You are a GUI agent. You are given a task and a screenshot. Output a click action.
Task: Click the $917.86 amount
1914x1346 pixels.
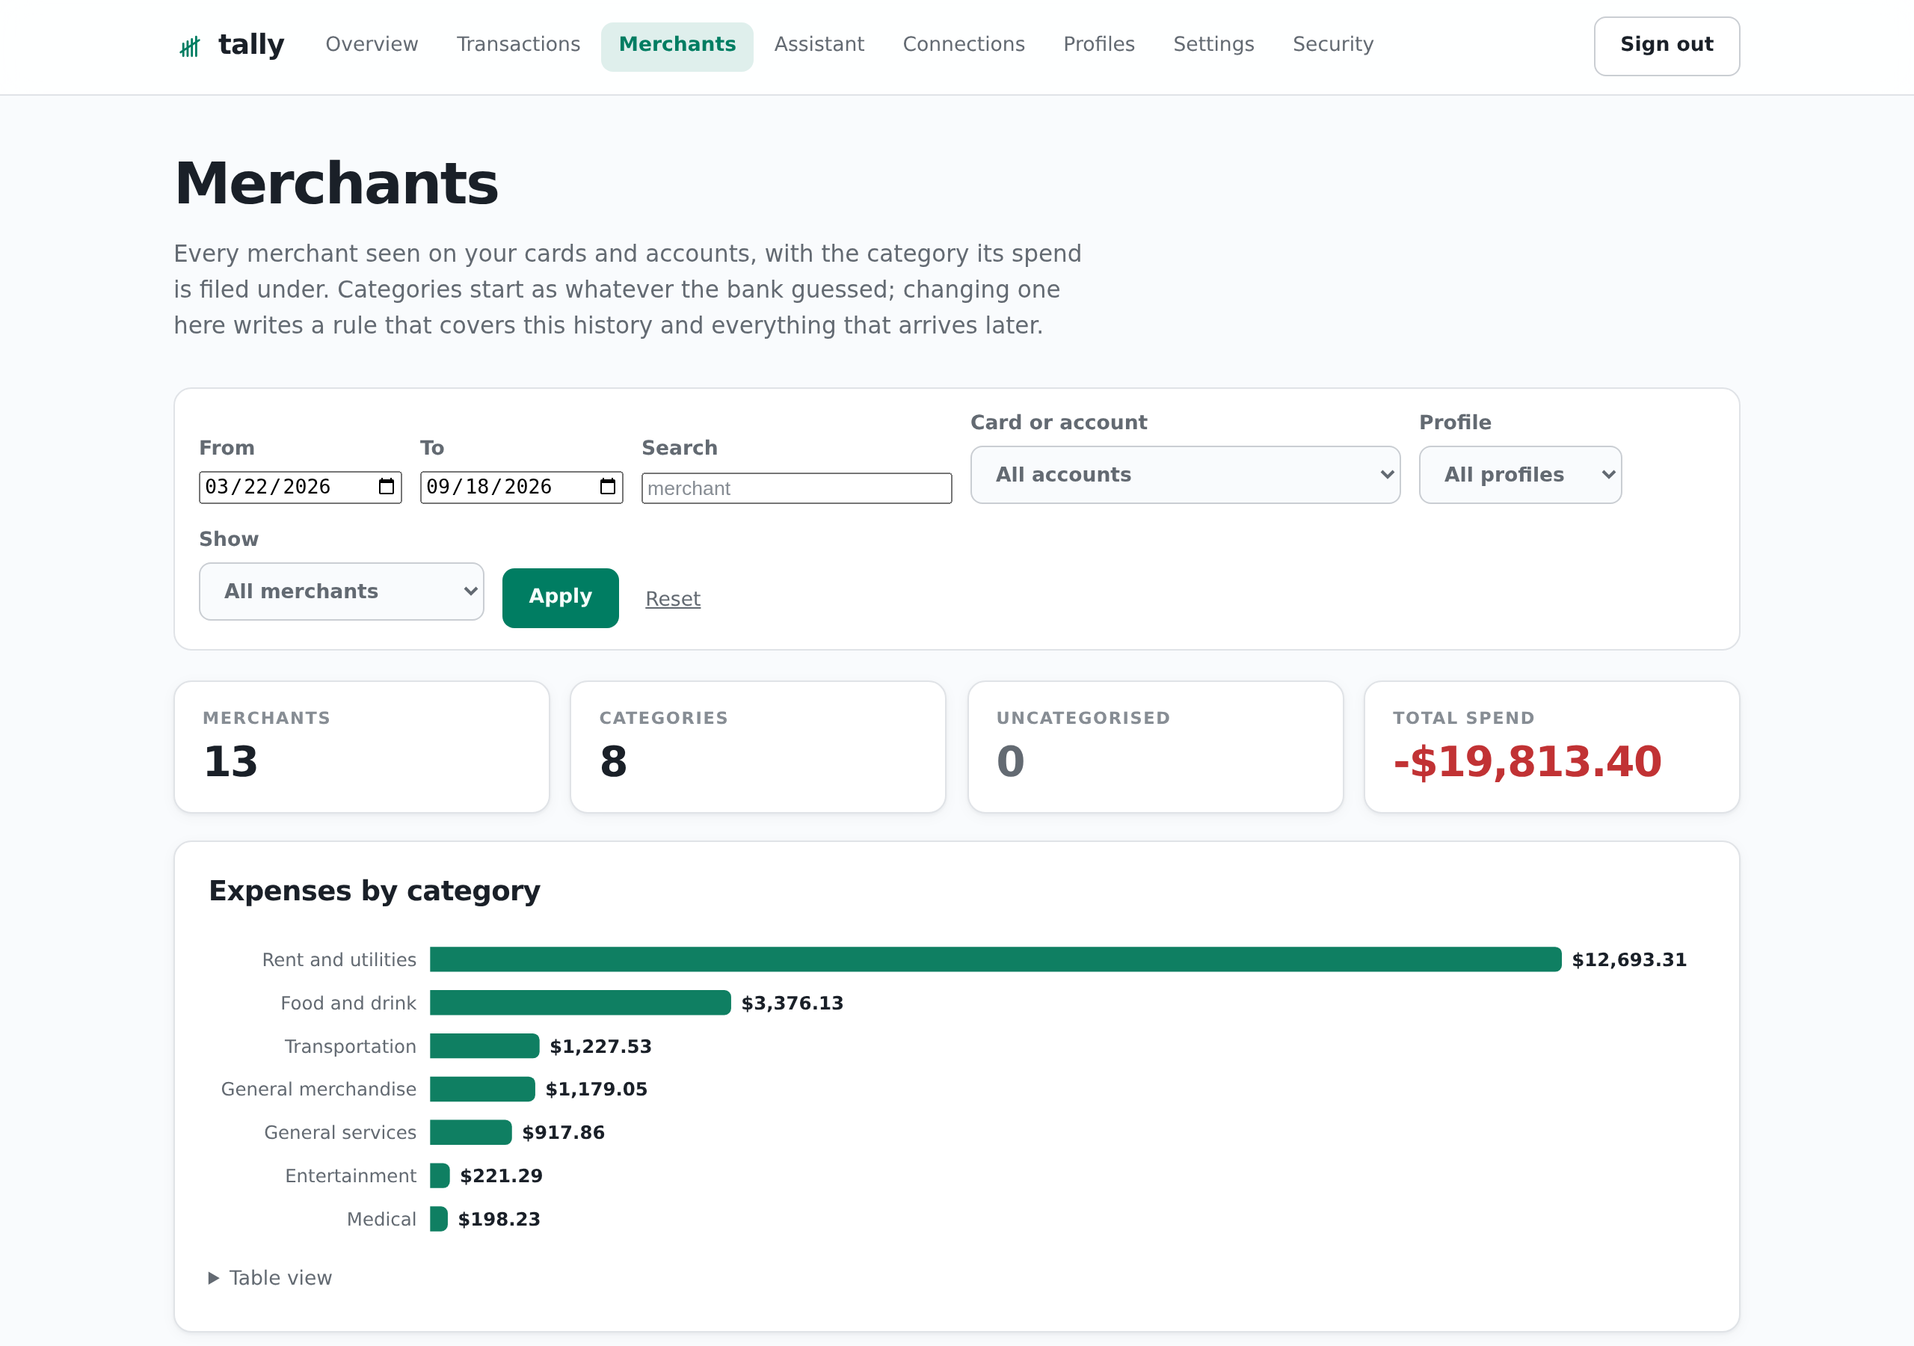coord(564,1132)
